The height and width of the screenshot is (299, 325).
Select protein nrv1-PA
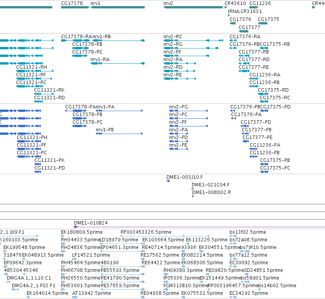point(119,111)
